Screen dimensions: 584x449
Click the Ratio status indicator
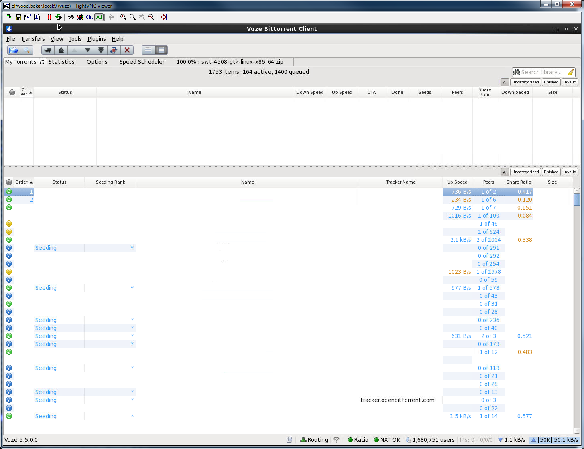(x=358, y=440)
